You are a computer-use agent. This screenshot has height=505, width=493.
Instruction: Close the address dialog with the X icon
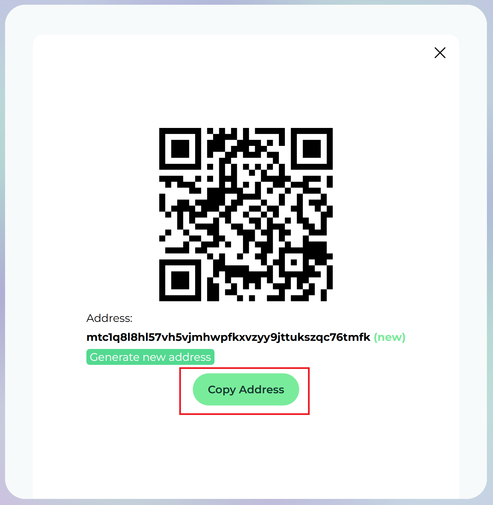point(440,53)
